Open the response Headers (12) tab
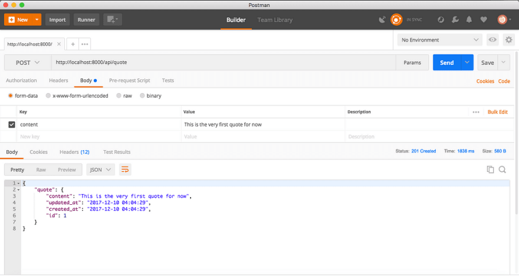Viewport: 519px width, 276px height. pyautogui.click(x=74, y=152)
